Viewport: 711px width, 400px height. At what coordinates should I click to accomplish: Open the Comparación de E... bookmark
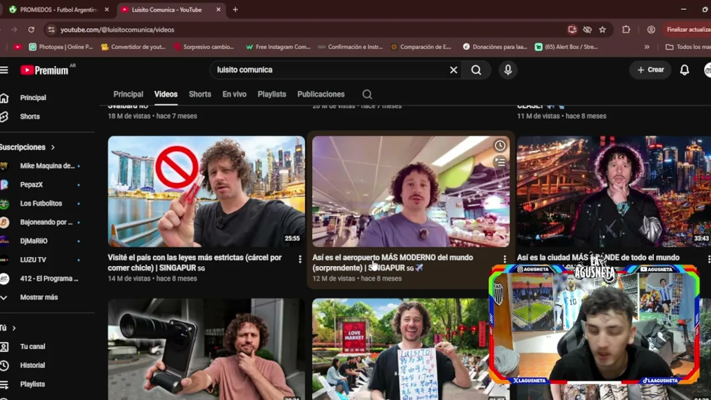click(421, 47)
